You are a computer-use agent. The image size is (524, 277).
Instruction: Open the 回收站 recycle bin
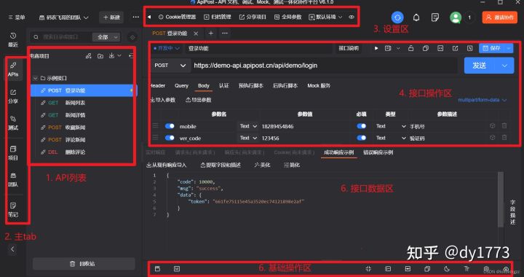pos(84,264)
